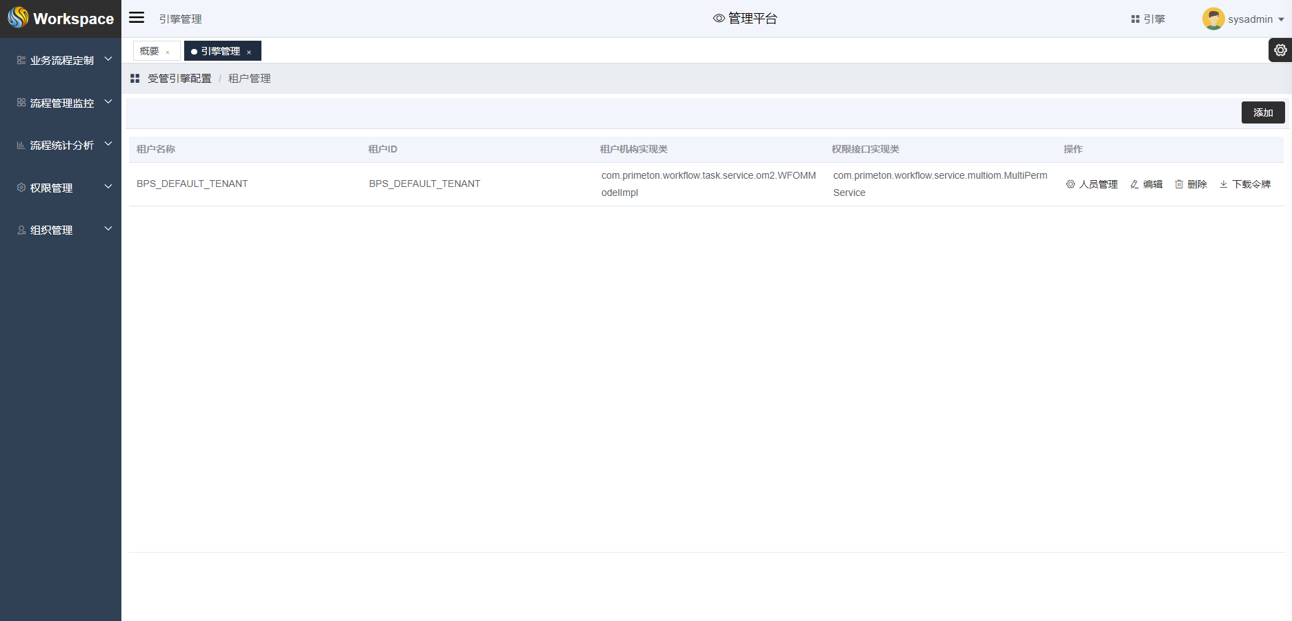Viewport: 1292px width, 621px height.
Task: Click the breadcrumb grid icon before 受管引擎配置
Action: click(x=135, y=79)
